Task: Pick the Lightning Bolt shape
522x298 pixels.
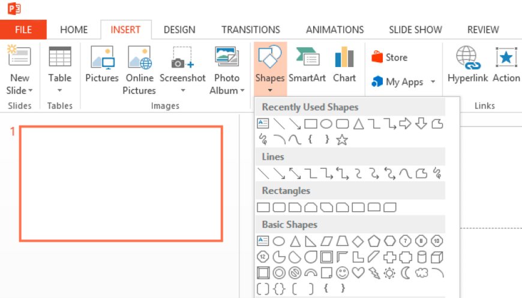Action: [374, 273]
